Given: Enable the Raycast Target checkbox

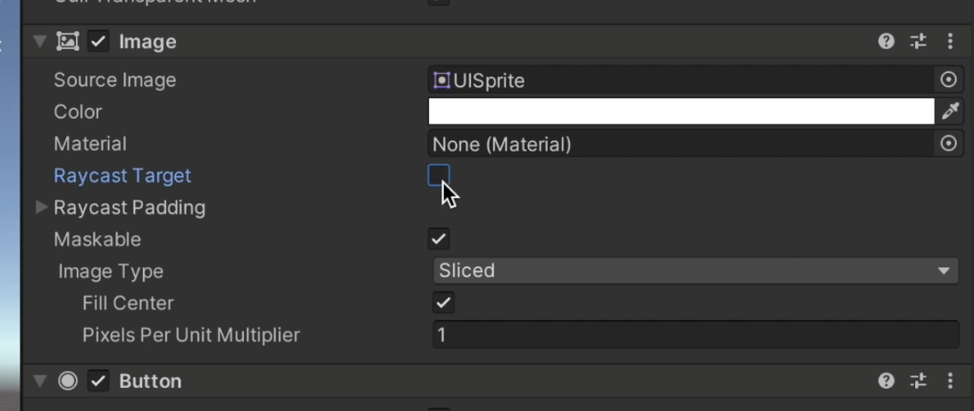Looking at the screenshot, I should point(439,176).
